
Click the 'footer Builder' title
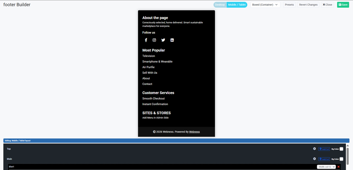click(x=17, y=5)
